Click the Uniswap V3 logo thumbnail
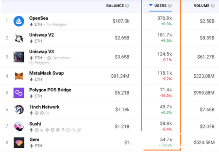This screenshot has height=152, width=219. (19, 57)
